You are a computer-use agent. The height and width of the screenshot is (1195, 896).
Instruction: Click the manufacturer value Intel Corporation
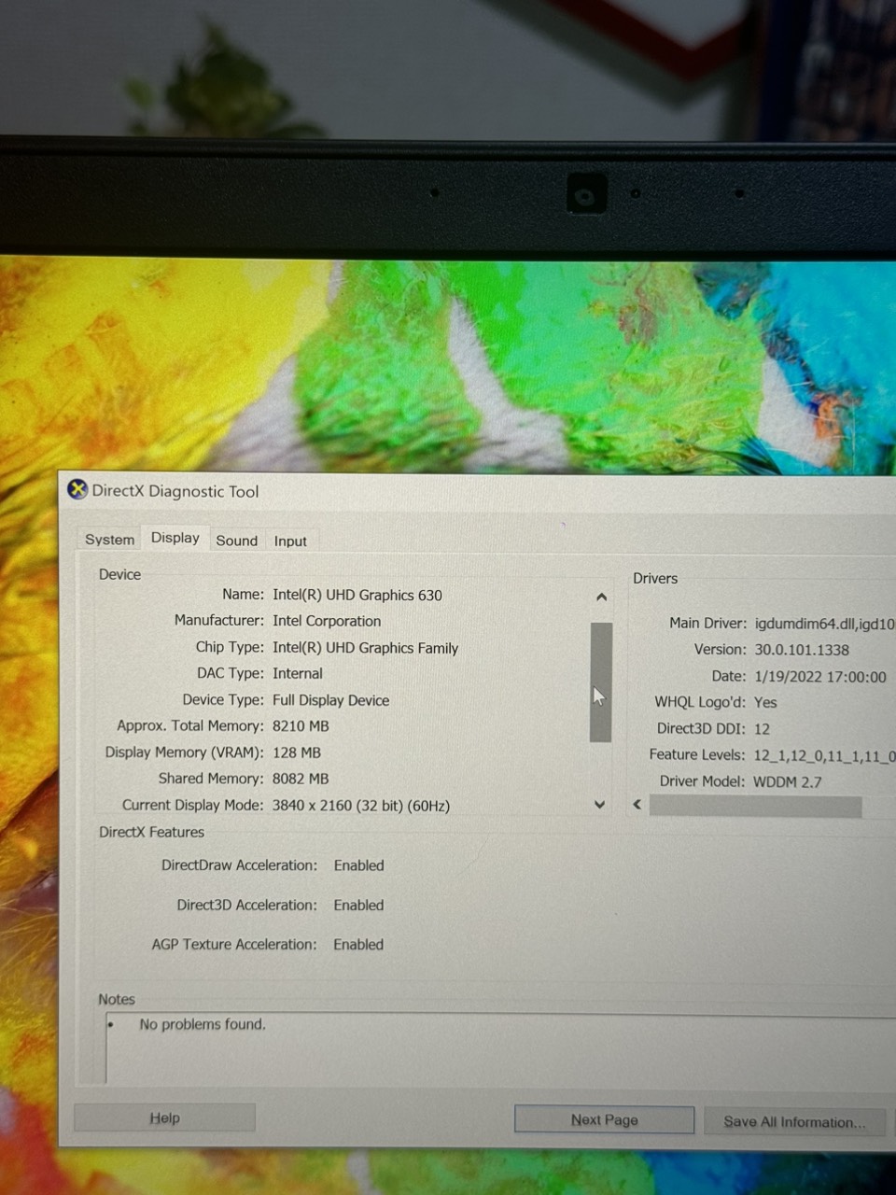pos(327,621)
